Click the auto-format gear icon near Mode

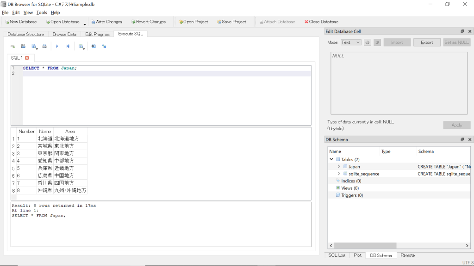pos(367,42)
